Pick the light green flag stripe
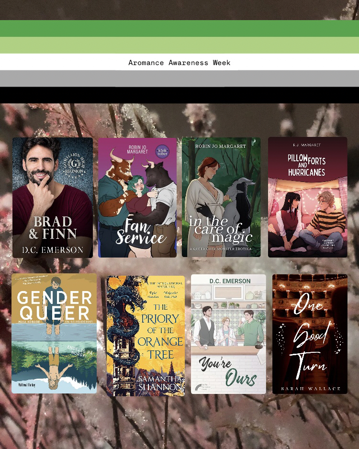 (x=179, y=45)
